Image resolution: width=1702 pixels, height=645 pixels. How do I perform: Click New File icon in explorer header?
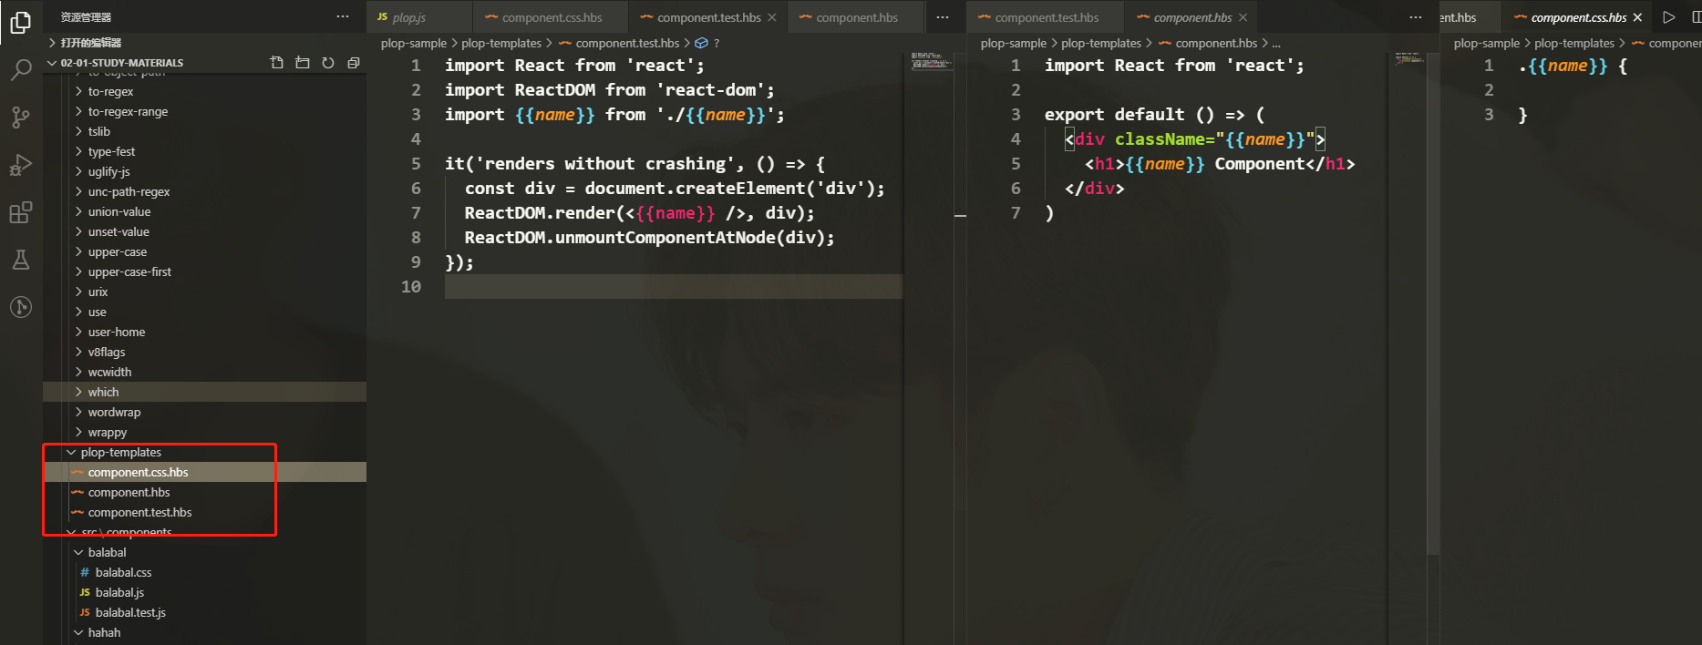coord(277,63)
